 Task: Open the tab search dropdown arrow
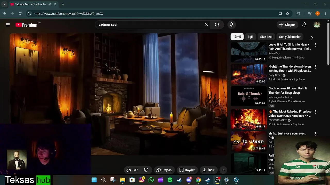pyautogui.click(x=4, y=4)
